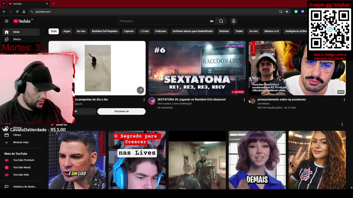Click 'Here comes a new challenger!' channel name
Screen dimensions: 353x198
[175, 104]
